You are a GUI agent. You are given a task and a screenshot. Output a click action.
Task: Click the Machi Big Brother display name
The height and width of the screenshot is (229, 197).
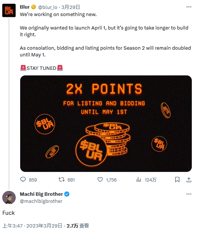point(41,194)
